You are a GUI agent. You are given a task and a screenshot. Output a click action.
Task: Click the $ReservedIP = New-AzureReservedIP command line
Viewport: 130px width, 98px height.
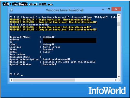[63, 17]
